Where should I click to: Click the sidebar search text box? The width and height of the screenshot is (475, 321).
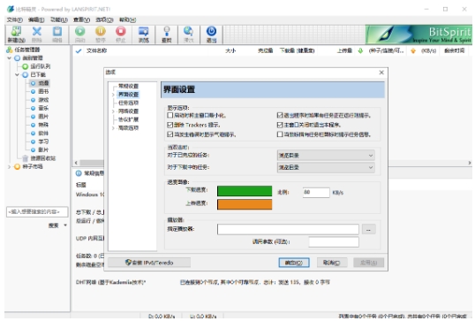coord(37,211)
